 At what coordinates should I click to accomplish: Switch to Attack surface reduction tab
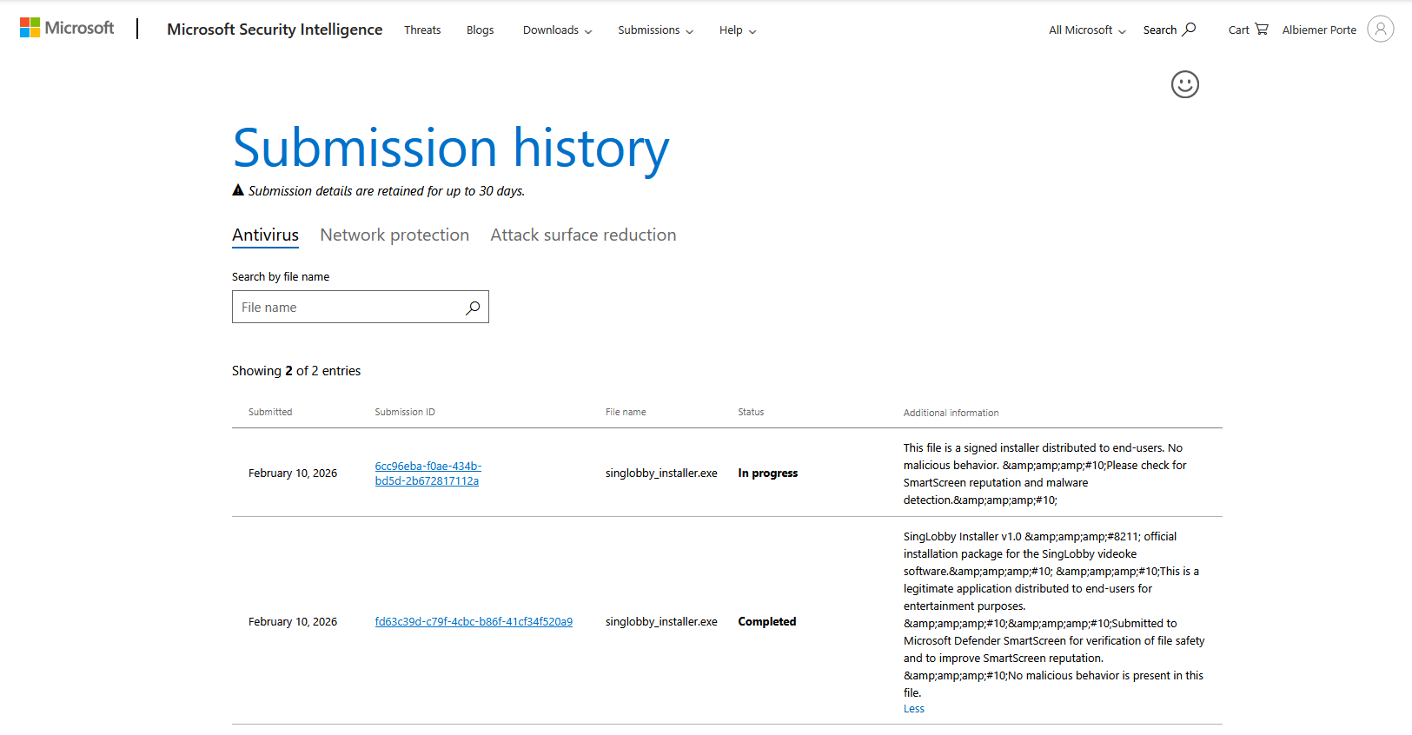(x=583, y=235)
